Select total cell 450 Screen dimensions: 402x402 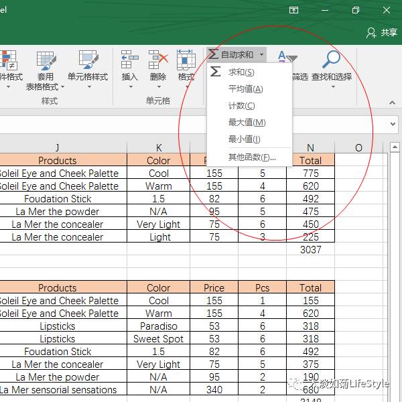310,224
